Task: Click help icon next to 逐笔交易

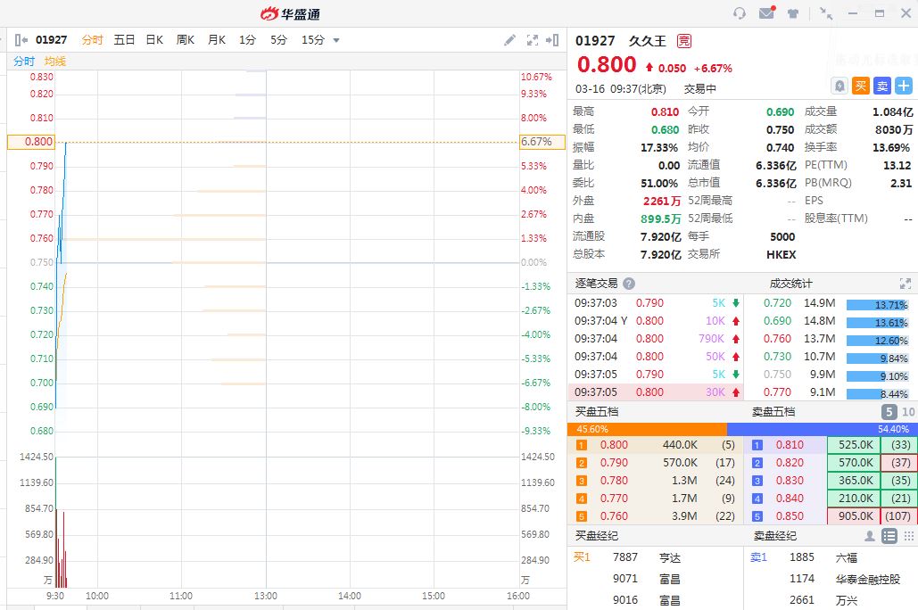Action: click(629, 284)
